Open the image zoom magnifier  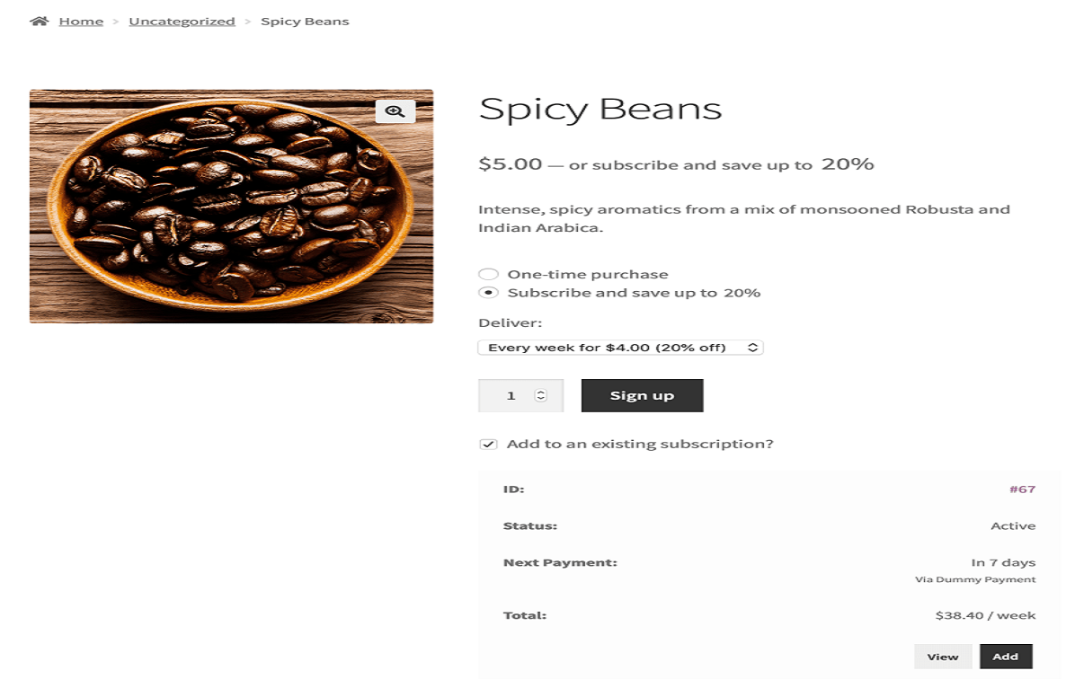395,111
